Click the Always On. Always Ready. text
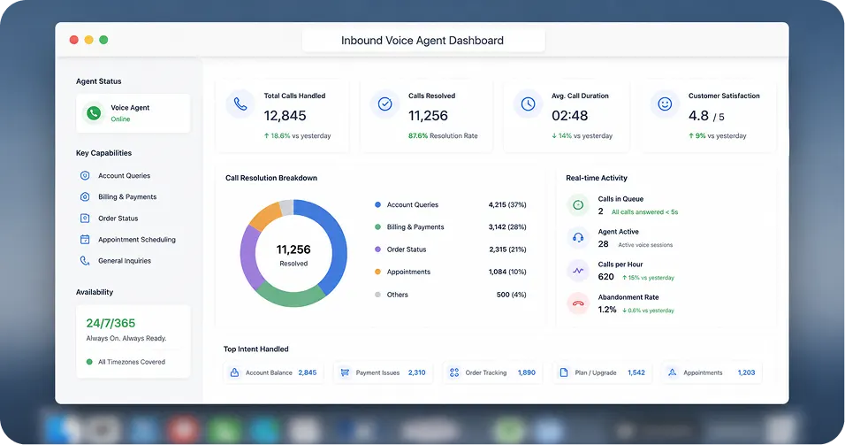This screenshot has height=445, width=845. pos(126,338)
